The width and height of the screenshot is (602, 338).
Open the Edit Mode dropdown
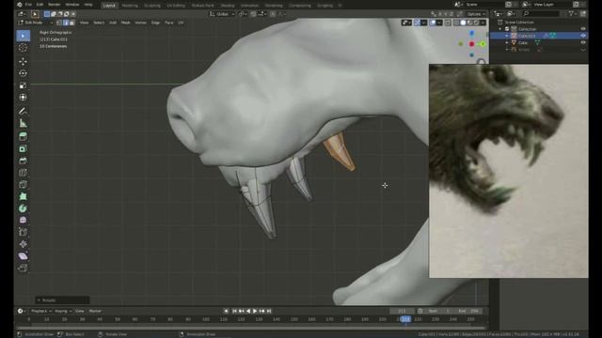point(36,23)
